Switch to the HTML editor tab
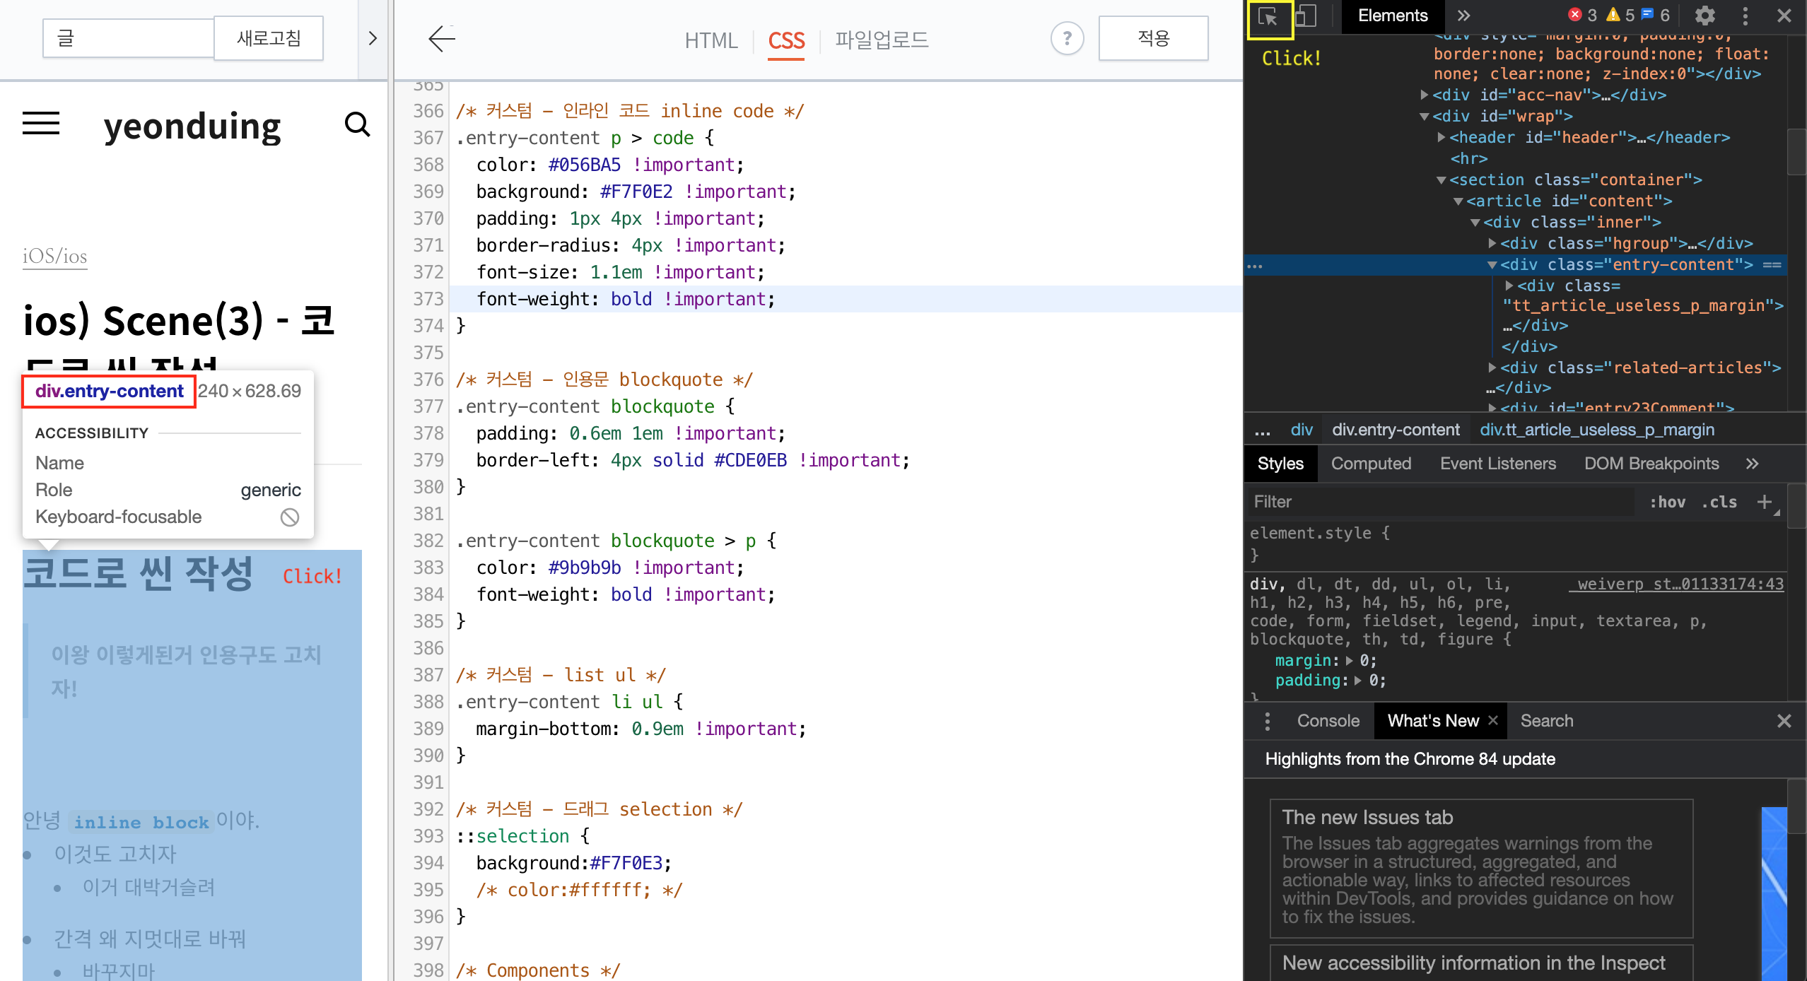This screenshot has width=1807, height=981. 710,40
